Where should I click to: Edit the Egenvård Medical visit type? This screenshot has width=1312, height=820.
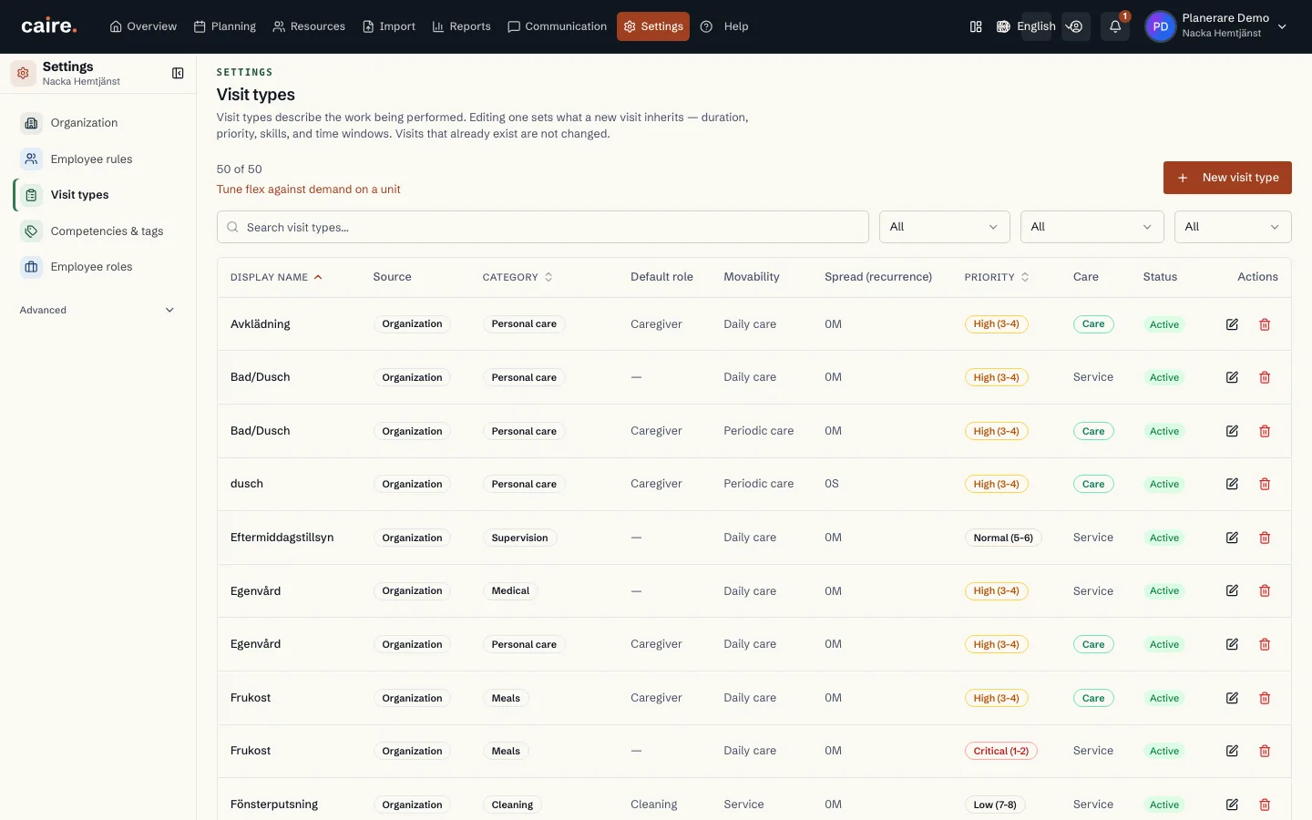[x=1232, y=590]
